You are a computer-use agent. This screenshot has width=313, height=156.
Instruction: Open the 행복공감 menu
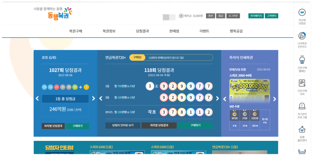pyautogui.click(x=236, y=31)
